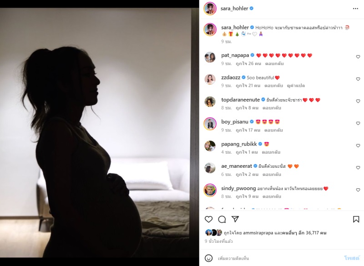
Task: Open sara_hohler profile picture in header
Action: point(210,9)
